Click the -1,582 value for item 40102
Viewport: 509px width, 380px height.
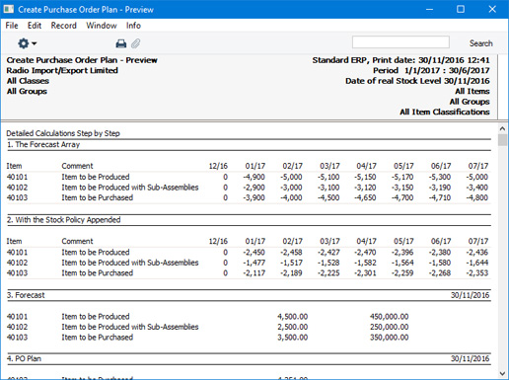pos(365,263)
